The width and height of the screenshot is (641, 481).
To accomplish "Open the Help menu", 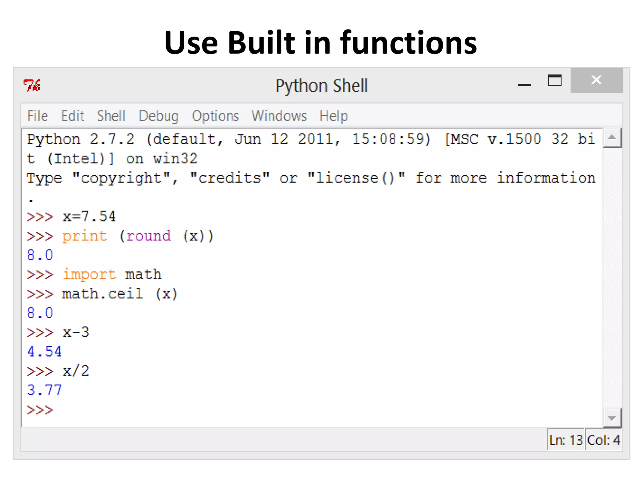I will (334, 116).
